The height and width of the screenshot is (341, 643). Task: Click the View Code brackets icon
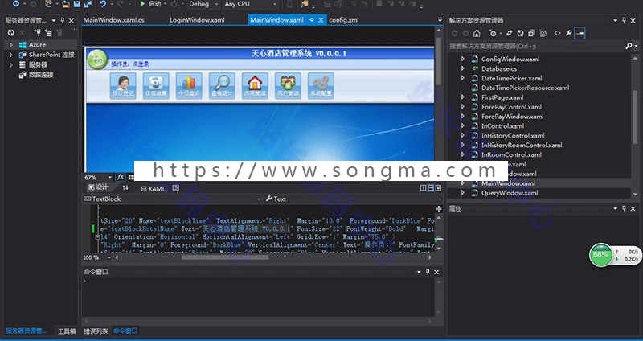point(557,34)
